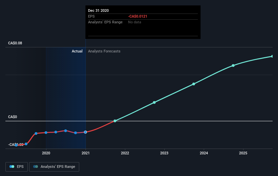Click the late 2023 forecast data point
The image size is (278, 176).
tap(194, 84)
